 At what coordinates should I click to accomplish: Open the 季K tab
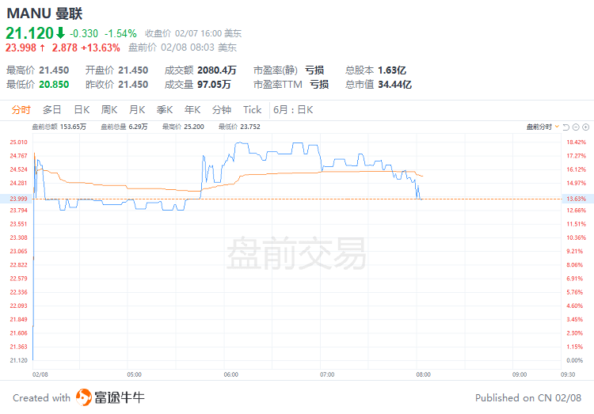click(x=165, y=110)
